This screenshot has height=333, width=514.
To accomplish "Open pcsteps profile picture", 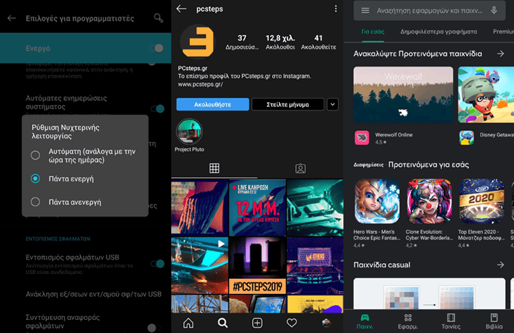I will point(197,42).
